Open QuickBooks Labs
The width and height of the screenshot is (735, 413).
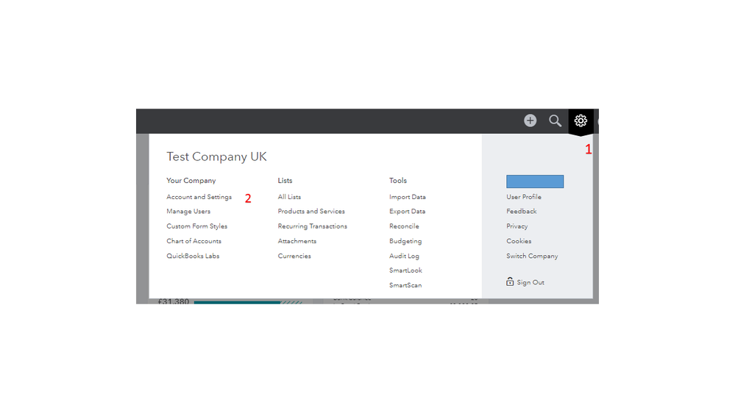point(193,256)
